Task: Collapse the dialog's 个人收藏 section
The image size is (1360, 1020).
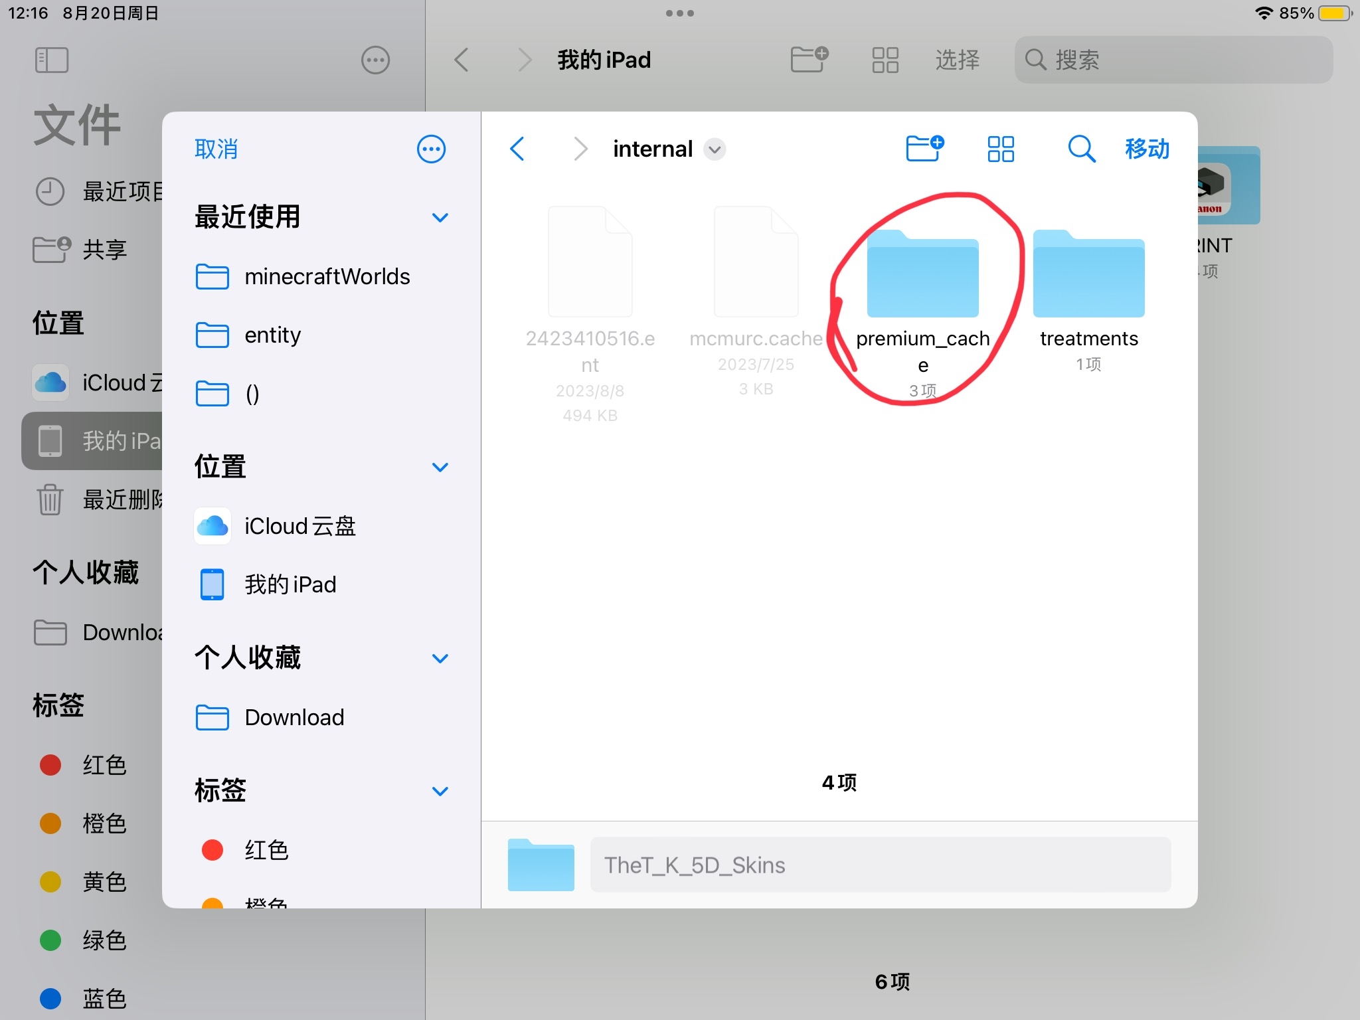Action: click(440, 659)
